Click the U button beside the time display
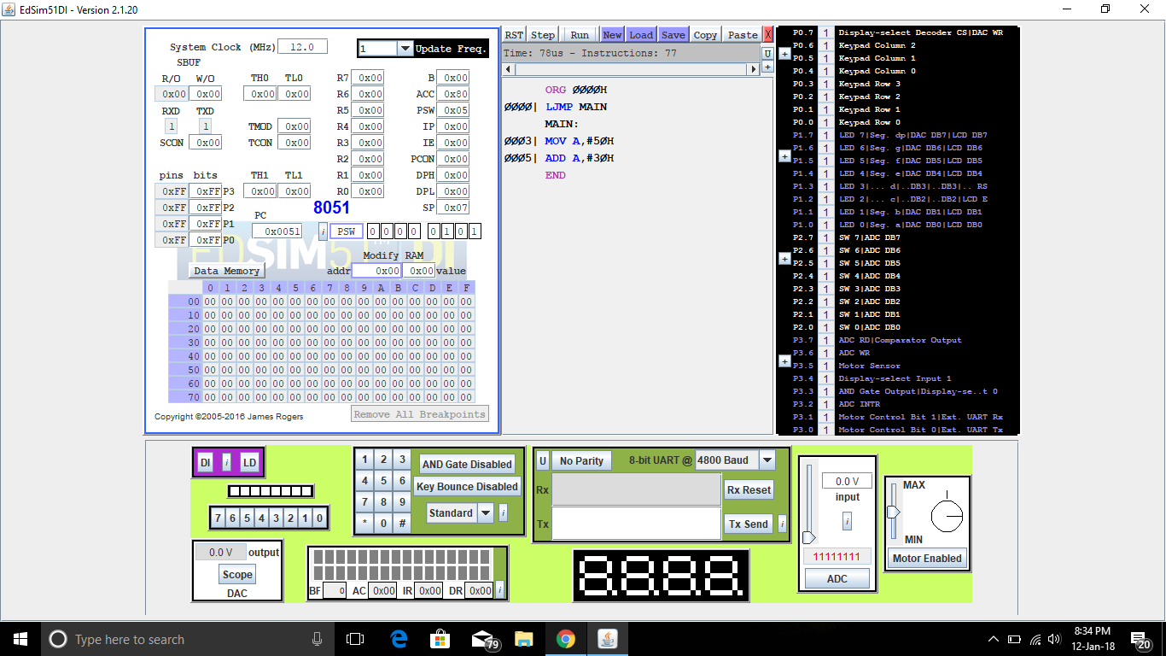This screenshot has width=1166, height=656. tap(767, 53)
